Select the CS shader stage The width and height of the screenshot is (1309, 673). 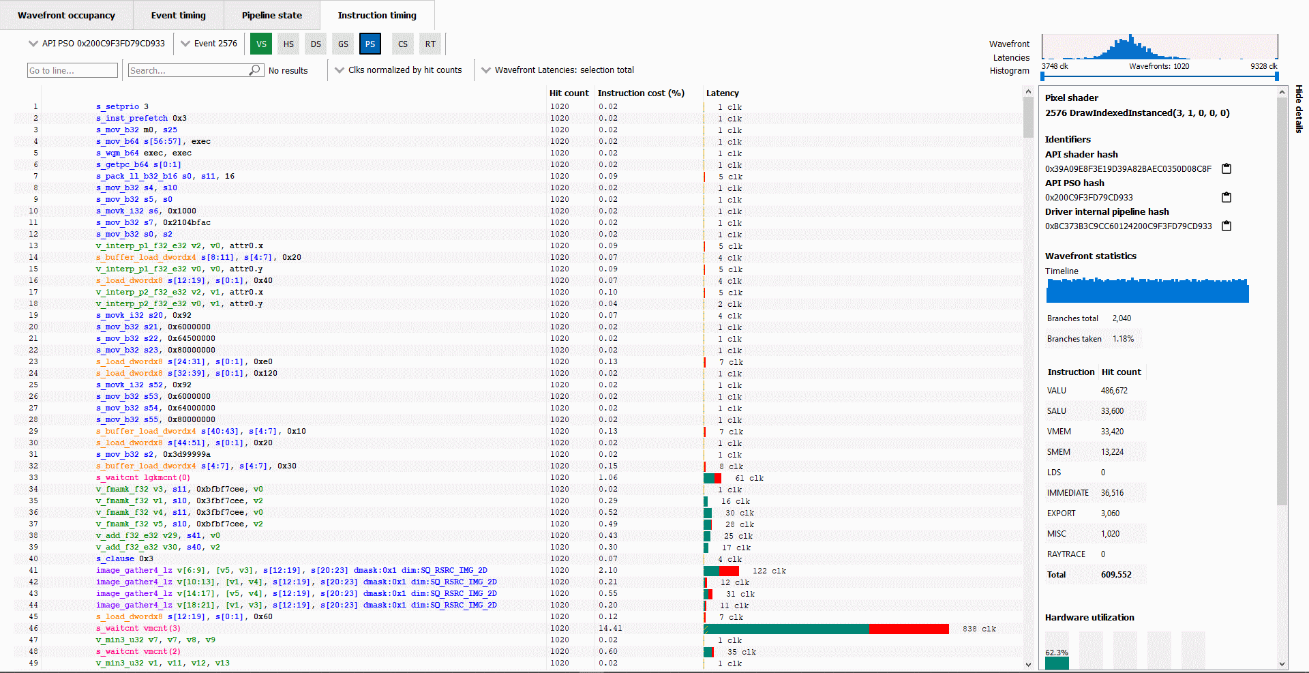[x=403, y=44]
